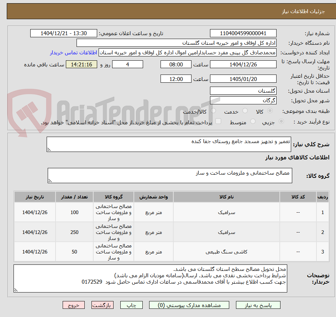
Task: Click سرامیک in row 1
Action: pyautogui.click(x=226, y=213)
